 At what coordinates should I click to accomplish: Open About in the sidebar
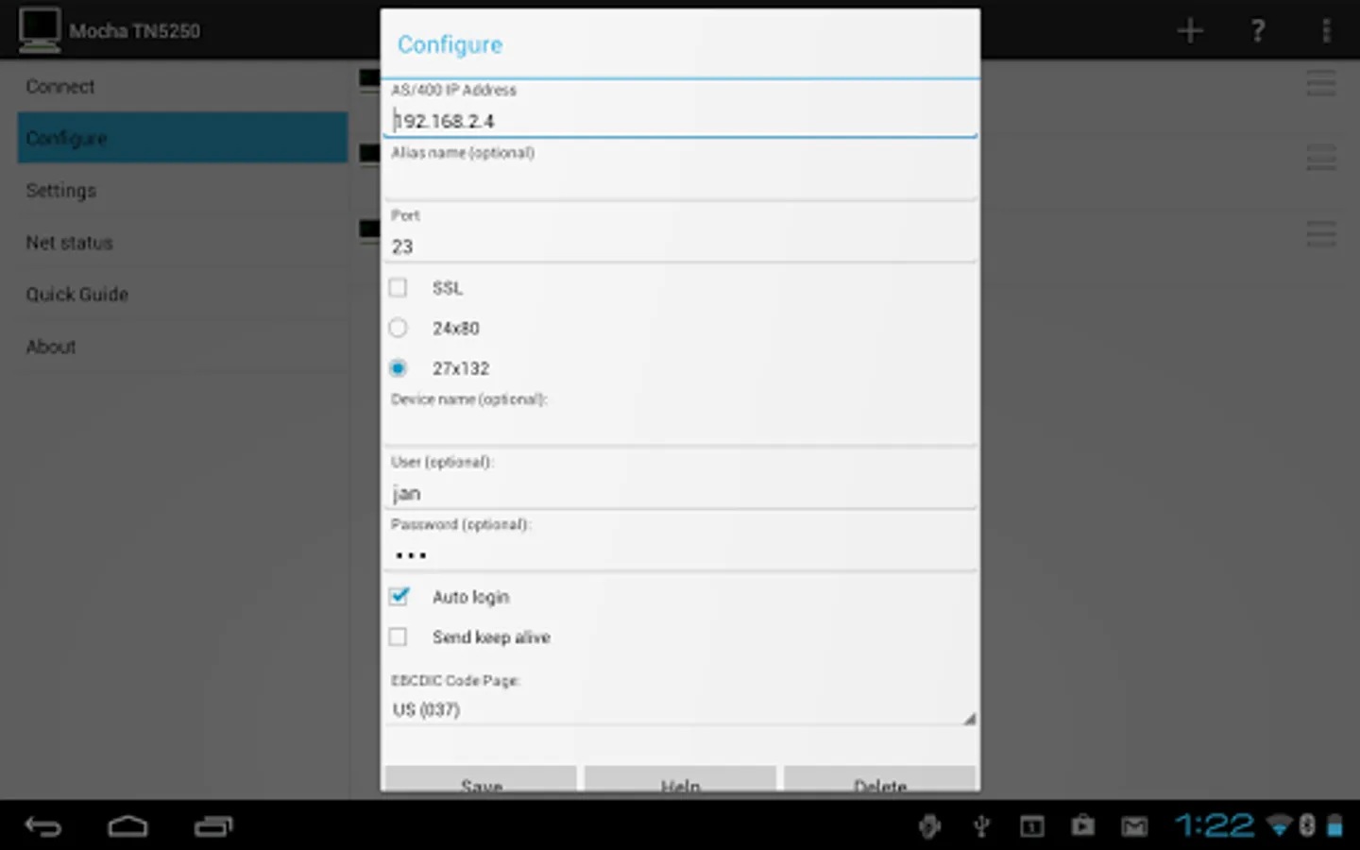tap(182, 347)
